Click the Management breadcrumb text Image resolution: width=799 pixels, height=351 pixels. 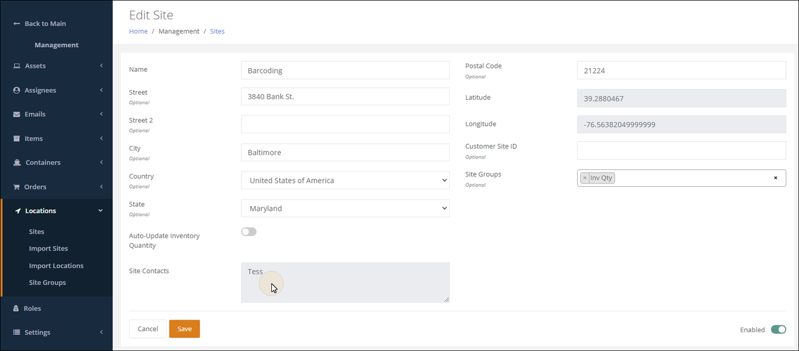[179, 31]
